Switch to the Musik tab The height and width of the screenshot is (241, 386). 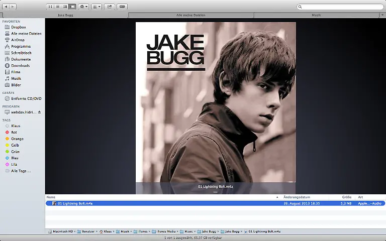pos(316,15)
